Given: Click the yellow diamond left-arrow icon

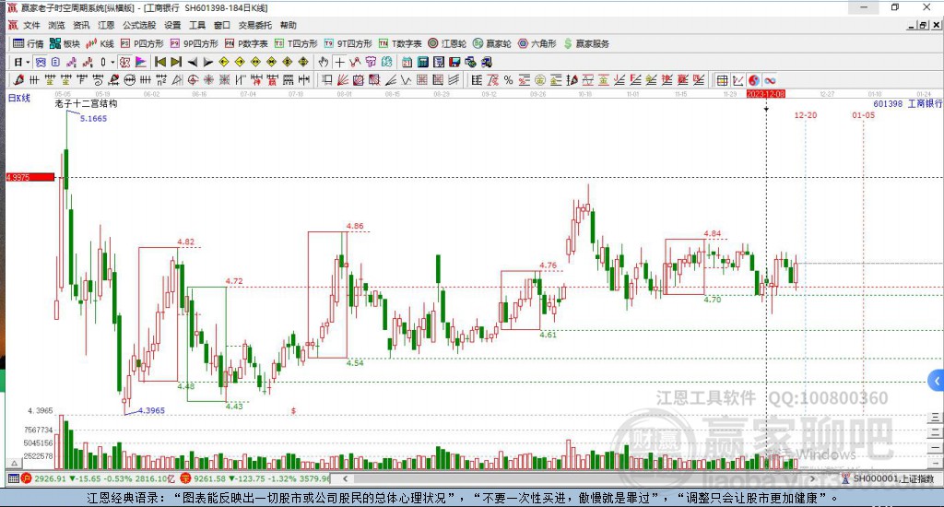Looking at the screenshot, I should tap(224, 62).
